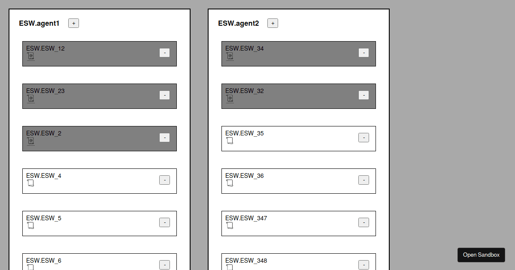The height and width of the screenshot is (270, 515).
Task: Click the script icon under ESW.ESW_23
Action: [x=30, y=99]
